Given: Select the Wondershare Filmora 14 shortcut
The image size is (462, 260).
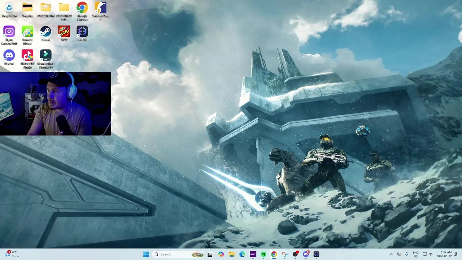Looking at the screenshot, I should point(45,59).
